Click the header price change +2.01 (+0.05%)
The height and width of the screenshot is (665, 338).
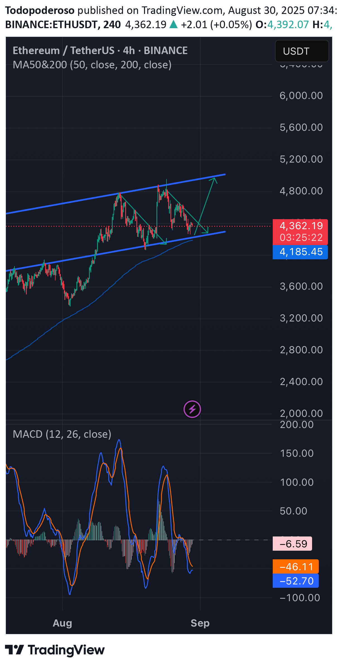coord(217,25)
